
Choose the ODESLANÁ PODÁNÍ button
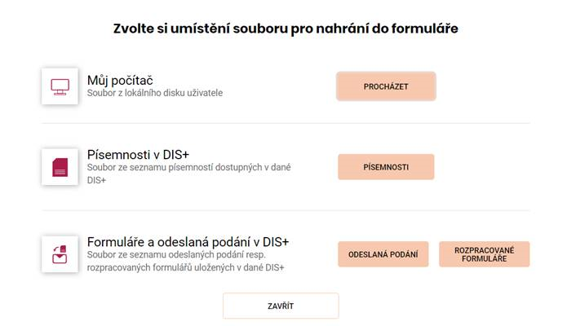pyautogui.click(x=383, y=254)
